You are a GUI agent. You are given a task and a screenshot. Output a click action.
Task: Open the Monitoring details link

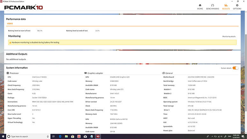pos(229,37)
